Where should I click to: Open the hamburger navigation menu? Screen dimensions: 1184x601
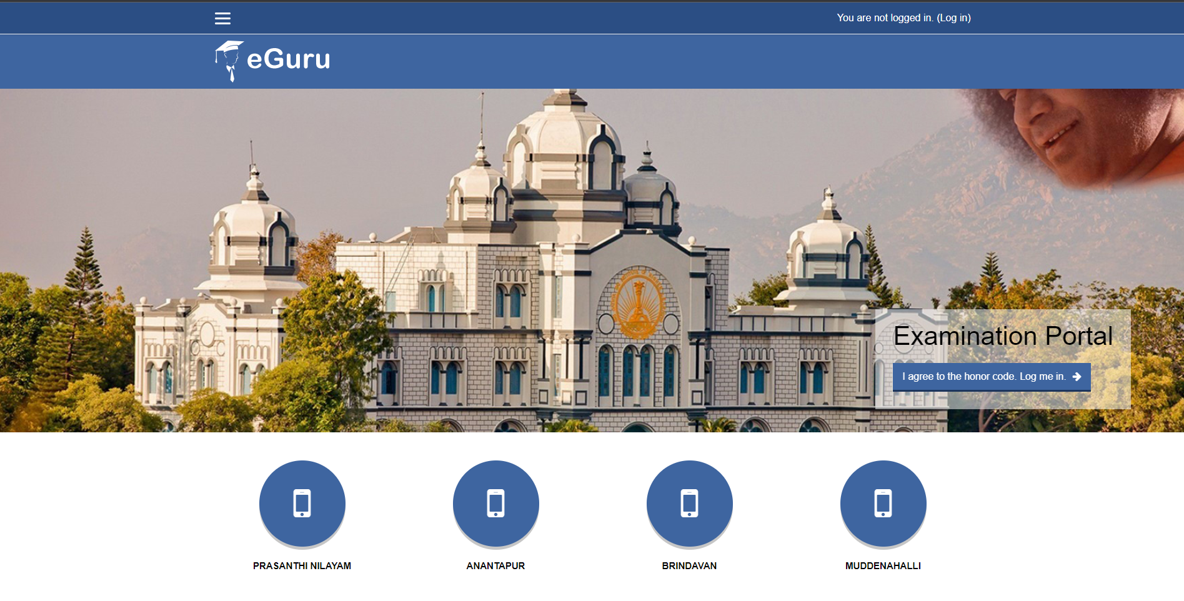222,19
